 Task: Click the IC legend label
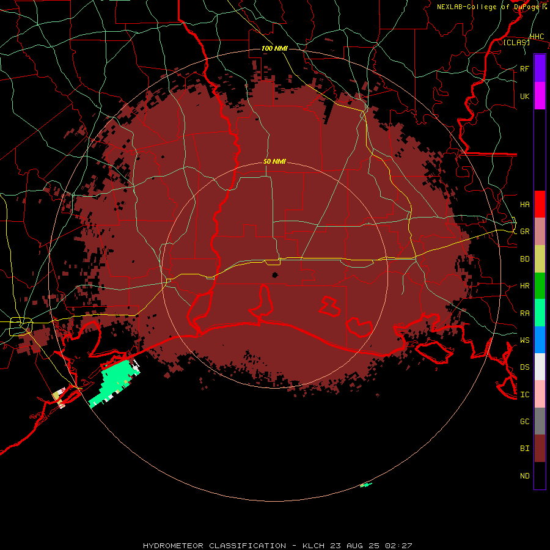525,395
